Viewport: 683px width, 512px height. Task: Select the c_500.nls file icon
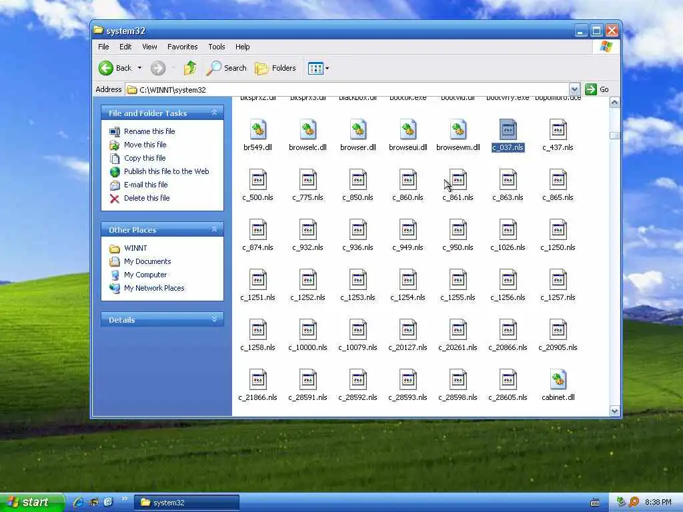(x=258, y=179)
